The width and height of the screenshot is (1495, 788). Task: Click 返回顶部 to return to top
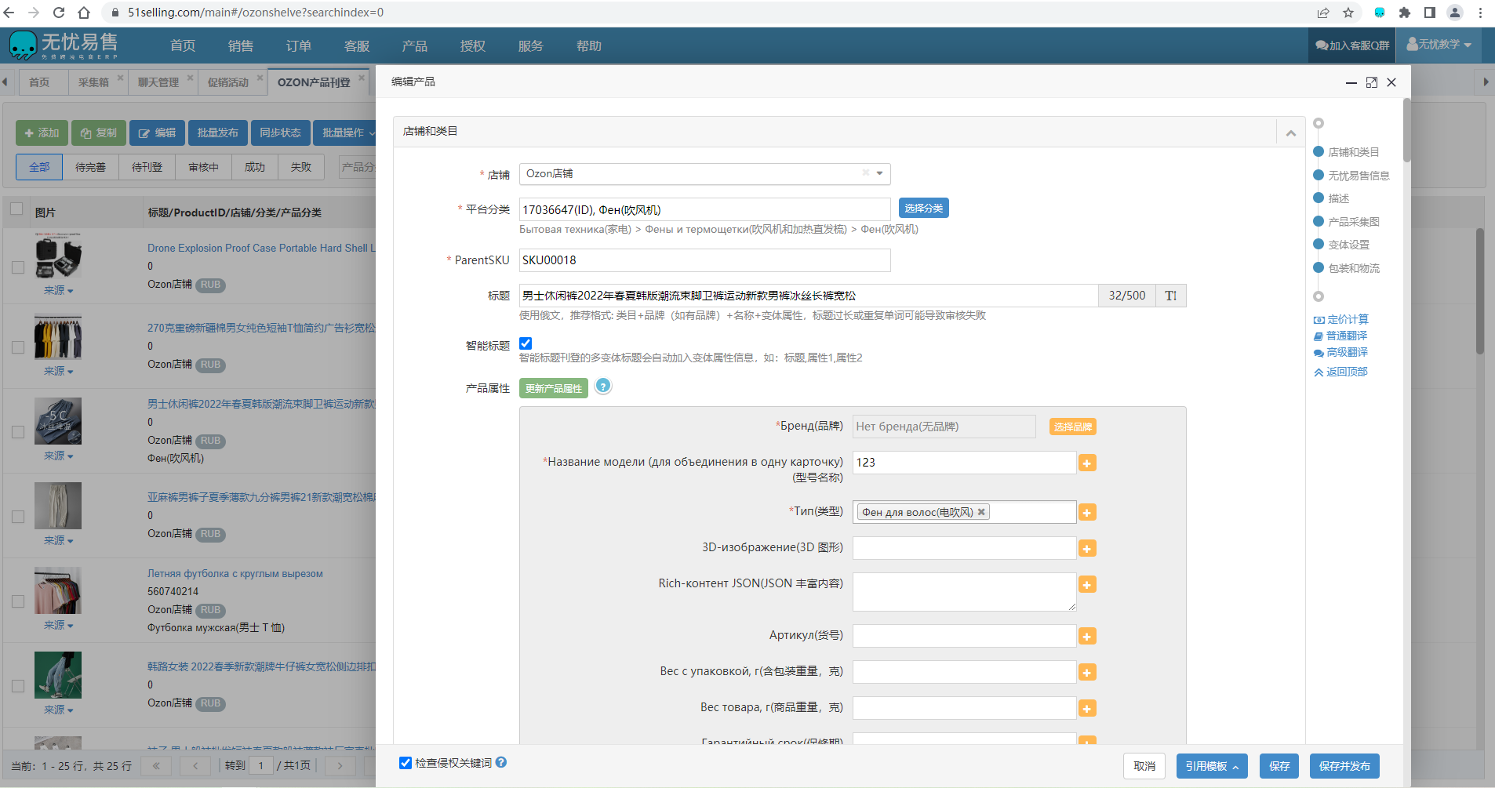coord(1340,372)
